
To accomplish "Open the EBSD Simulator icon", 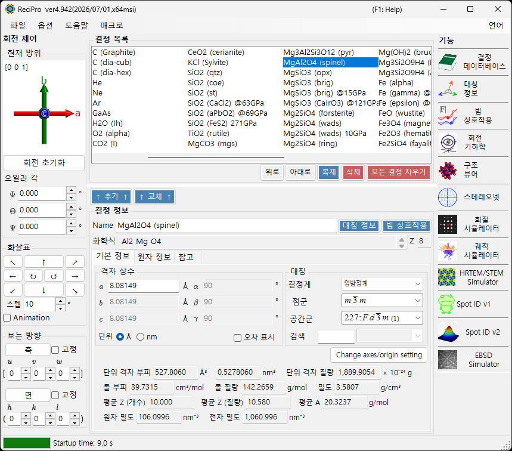I will pos(448,360).
